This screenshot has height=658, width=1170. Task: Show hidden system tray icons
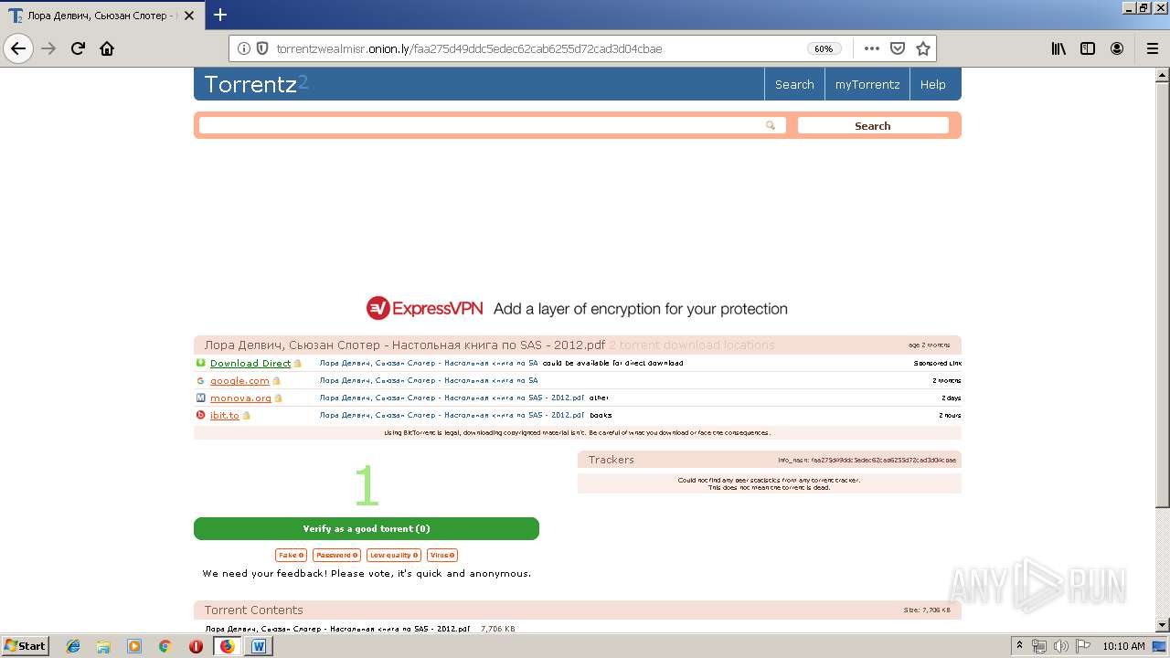coord(1019,646)
